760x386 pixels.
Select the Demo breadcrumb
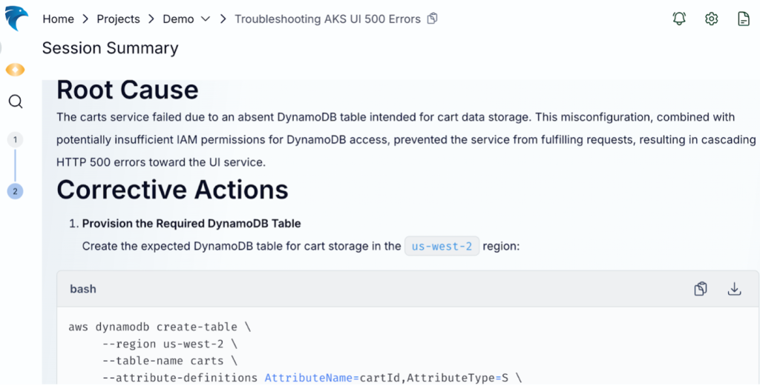coord(178,19)
